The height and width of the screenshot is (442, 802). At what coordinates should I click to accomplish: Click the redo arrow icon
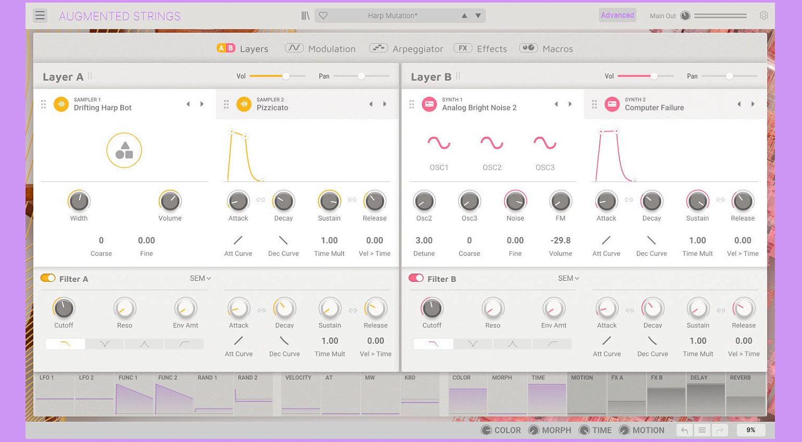point(720,430)
